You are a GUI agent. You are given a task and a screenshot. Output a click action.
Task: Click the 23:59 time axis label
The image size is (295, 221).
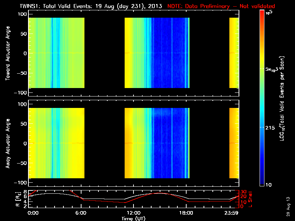[232, 213]
